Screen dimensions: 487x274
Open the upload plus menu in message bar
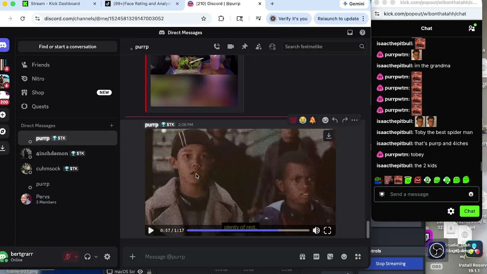click(x=132, y=257)
